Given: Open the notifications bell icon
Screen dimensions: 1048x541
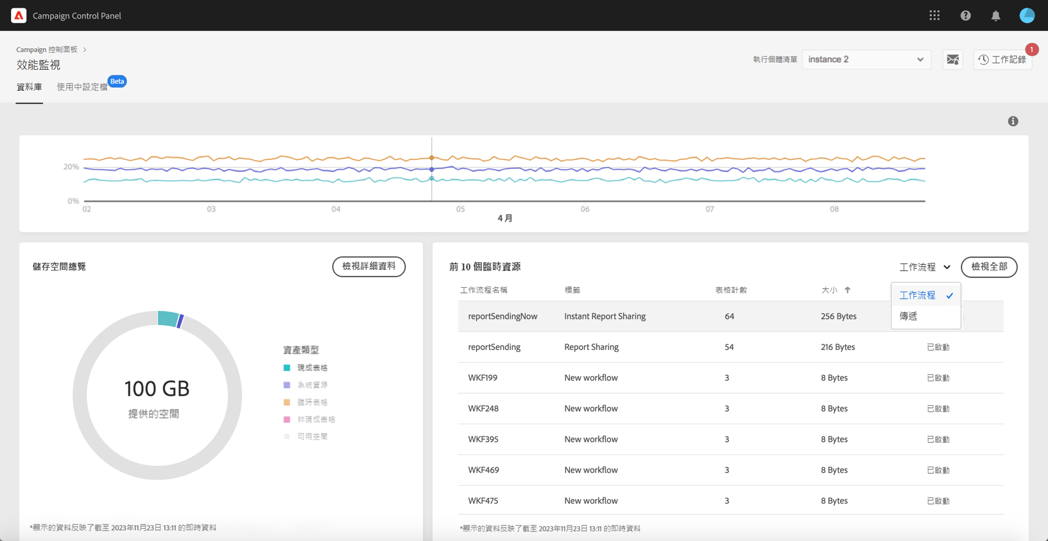Looking at the screenshot, I should (995, 15).
